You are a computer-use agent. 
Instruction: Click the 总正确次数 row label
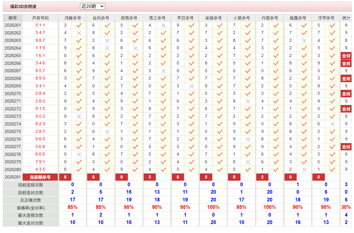pos(30,200)
